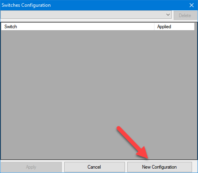Click the Applied label text in the header
198x173 pixels.
click(x=164, y=27)
